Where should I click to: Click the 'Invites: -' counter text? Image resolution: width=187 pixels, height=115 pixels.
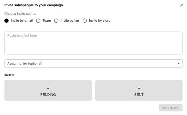click(10, 75)
